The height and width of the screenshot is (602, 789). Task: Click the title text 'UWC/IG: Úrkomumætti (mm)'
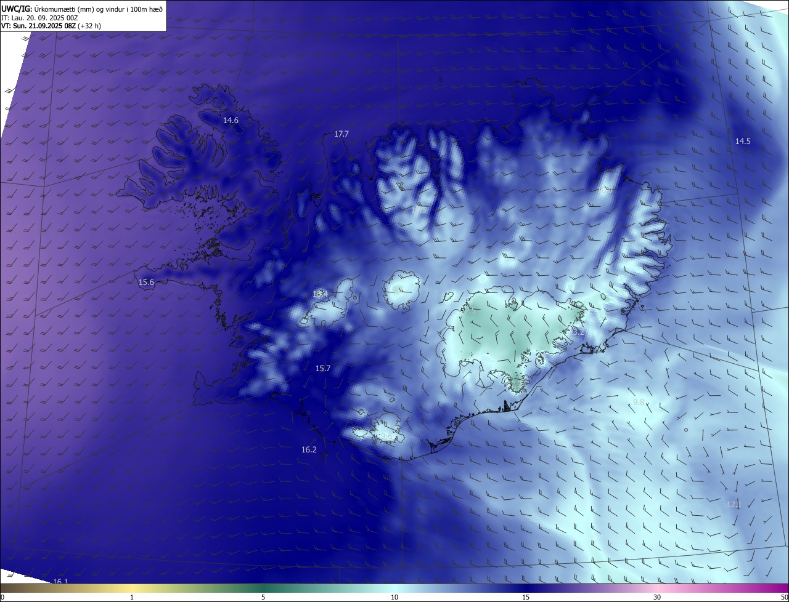[48, 9]
